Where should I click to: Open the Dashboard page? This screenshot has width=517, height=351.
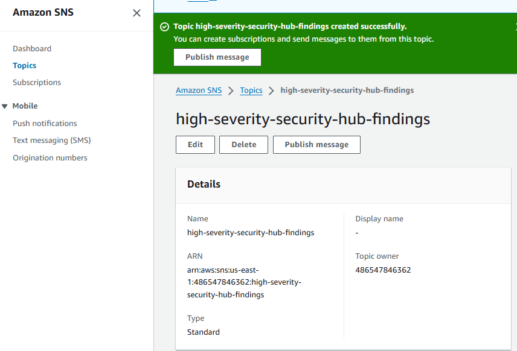pos(32,49)
